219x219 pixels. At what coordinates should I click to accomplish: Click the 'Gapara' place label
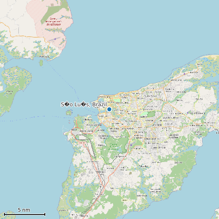coord(101,145)
